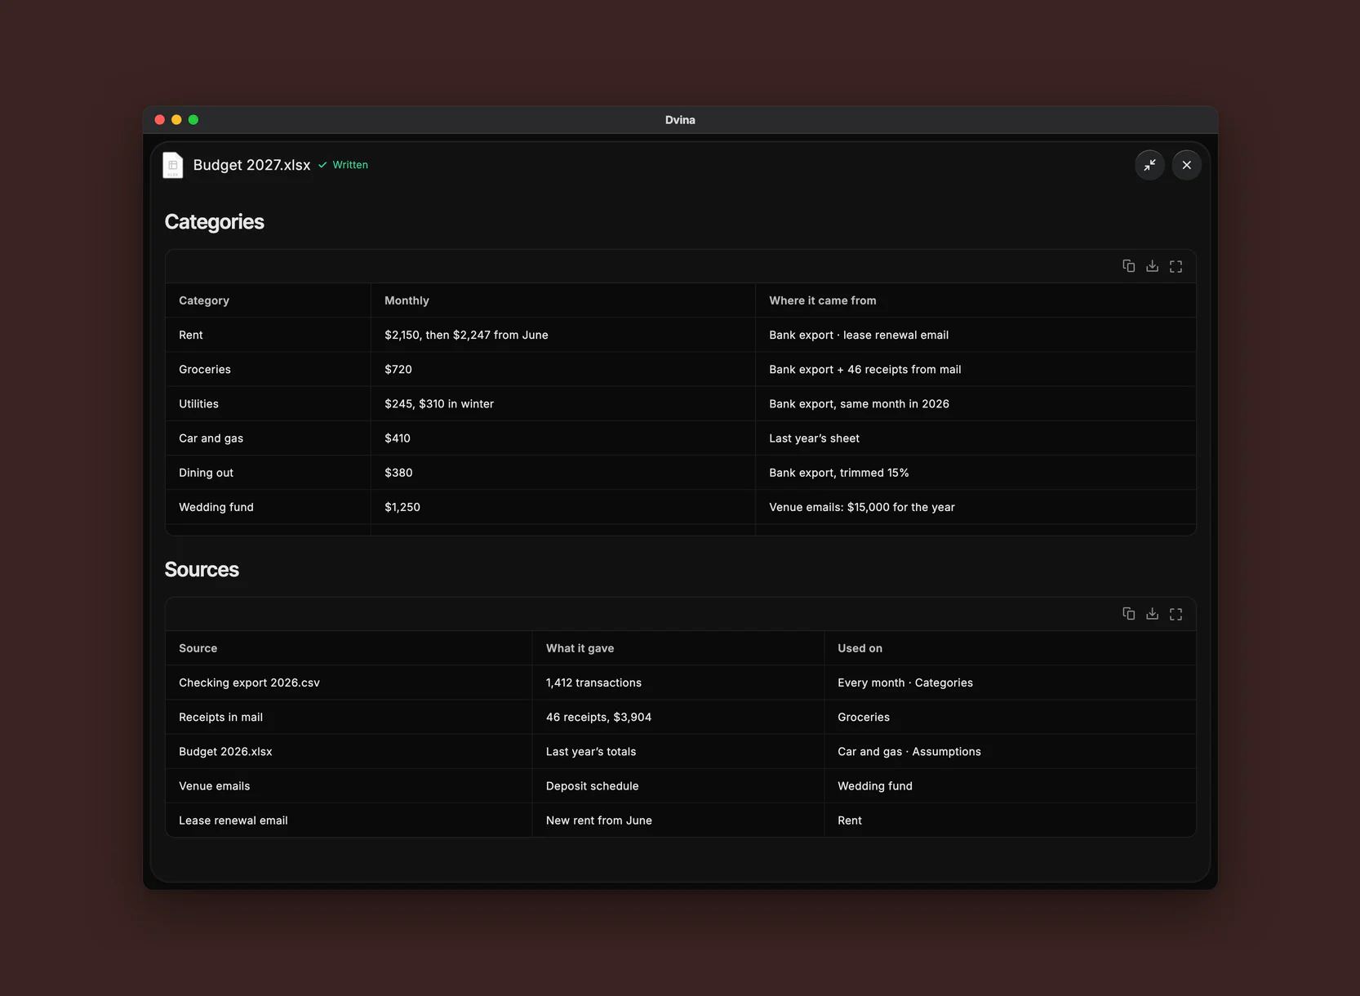Click the Deposit schedule cell
This screenshot has height=996, width=1360.
tap(678, 786)
